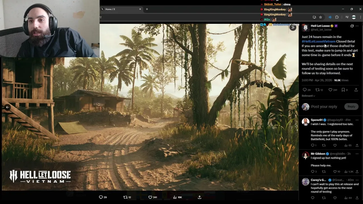This screenshot has width=363, height=204.
Task: Click the Reply button
Action: (x=351, y=107)
